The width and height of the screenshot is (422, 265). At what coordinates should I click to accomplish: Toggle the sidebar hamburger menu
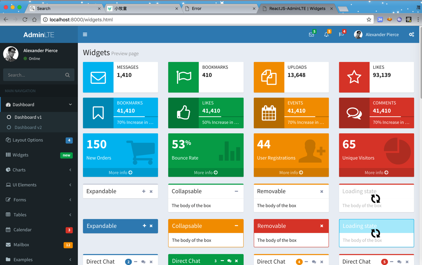click(85, 34)
